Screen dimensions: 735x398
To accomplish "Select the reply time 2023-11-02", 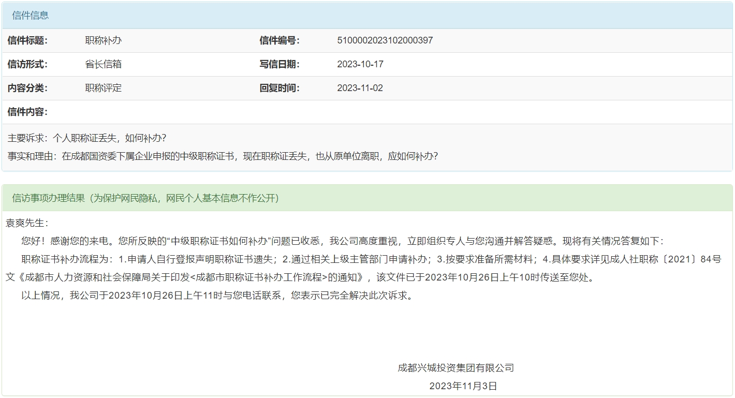I will tap(360, 88).
